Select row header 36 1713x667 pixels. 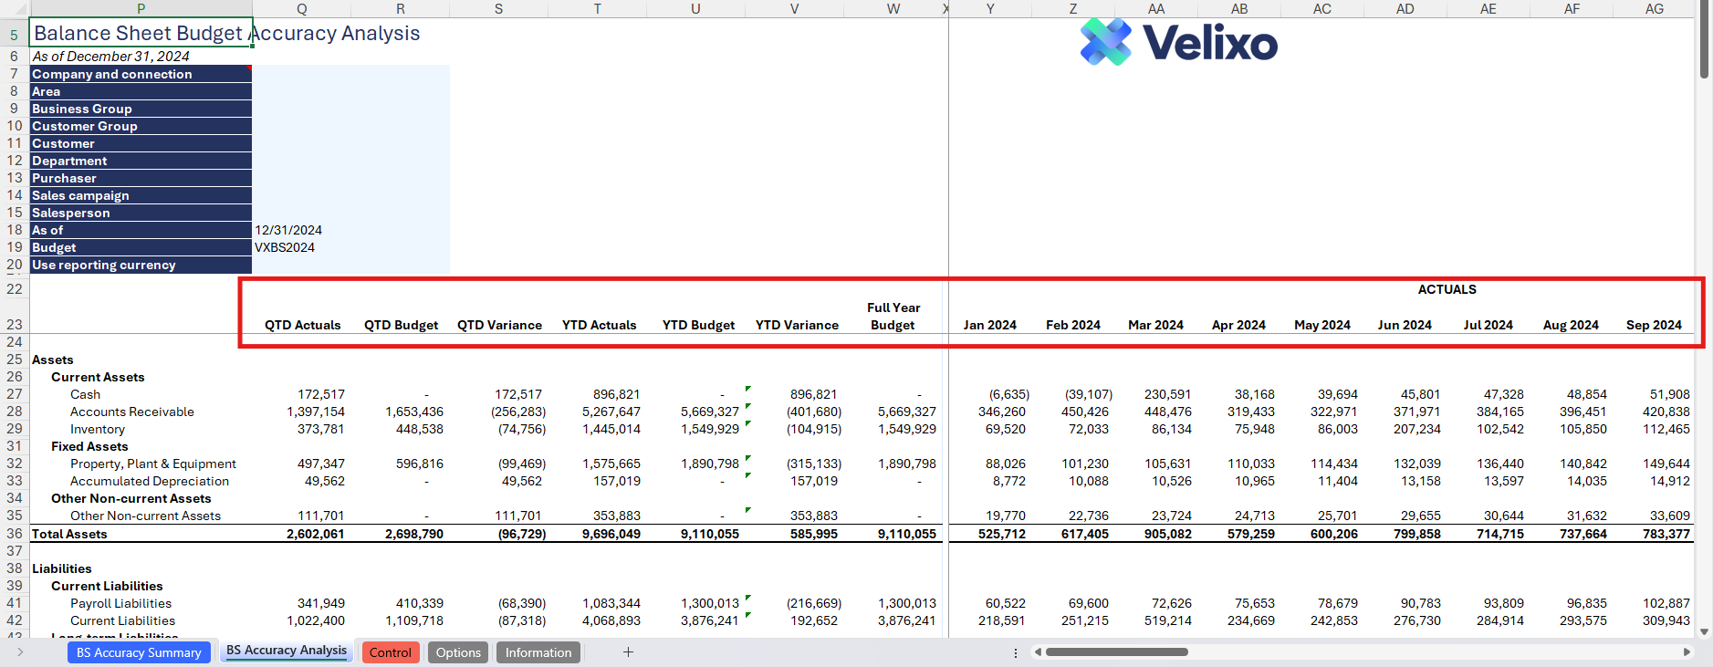tap(15, 534)
